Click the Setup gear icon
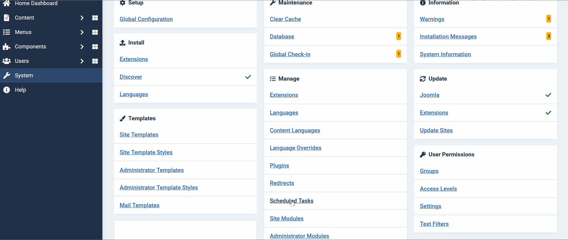Screen dimensions: 568x240 (122, 3)
